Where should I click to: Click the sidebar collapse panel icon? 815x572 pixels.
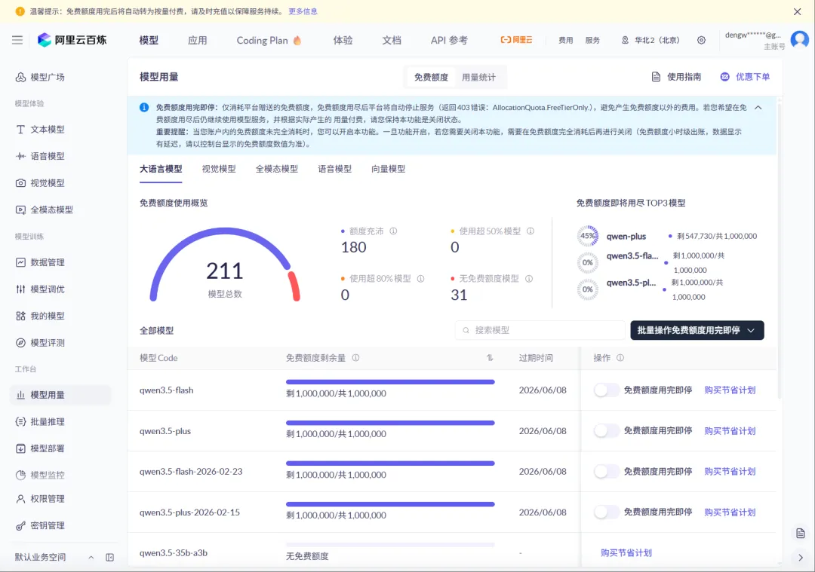tap(109, 558)
